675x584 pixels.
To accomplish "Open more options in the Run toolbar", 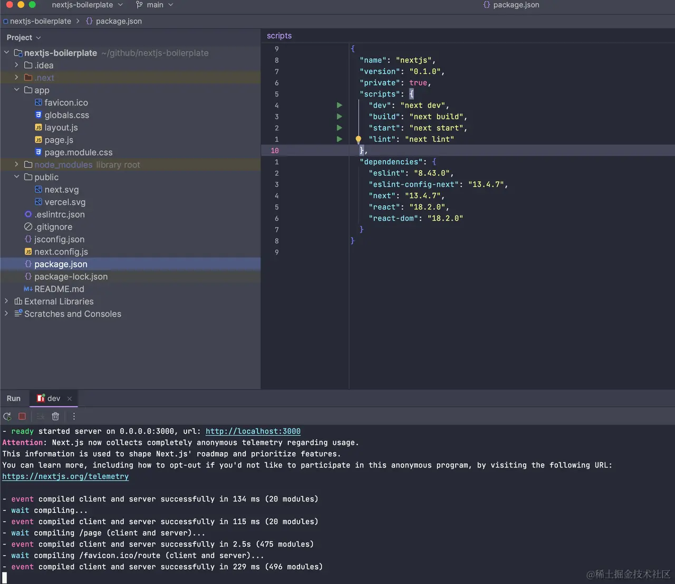I will point(74,416).
